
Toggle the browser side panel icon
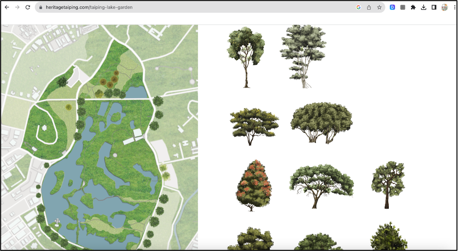coord(434,8)
